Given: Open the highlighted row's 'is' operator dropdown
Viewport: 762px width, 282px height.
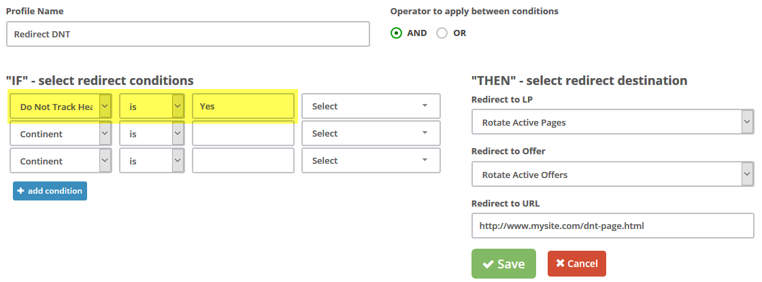Looking at the screenshot, I should [x=152, y=107].
